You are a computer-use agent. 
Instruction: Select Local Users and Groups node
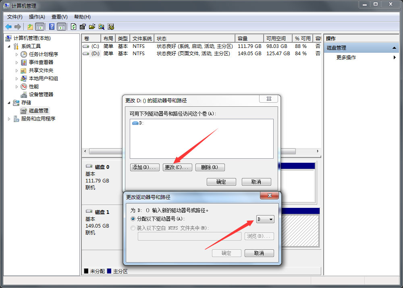coord(43,79)
